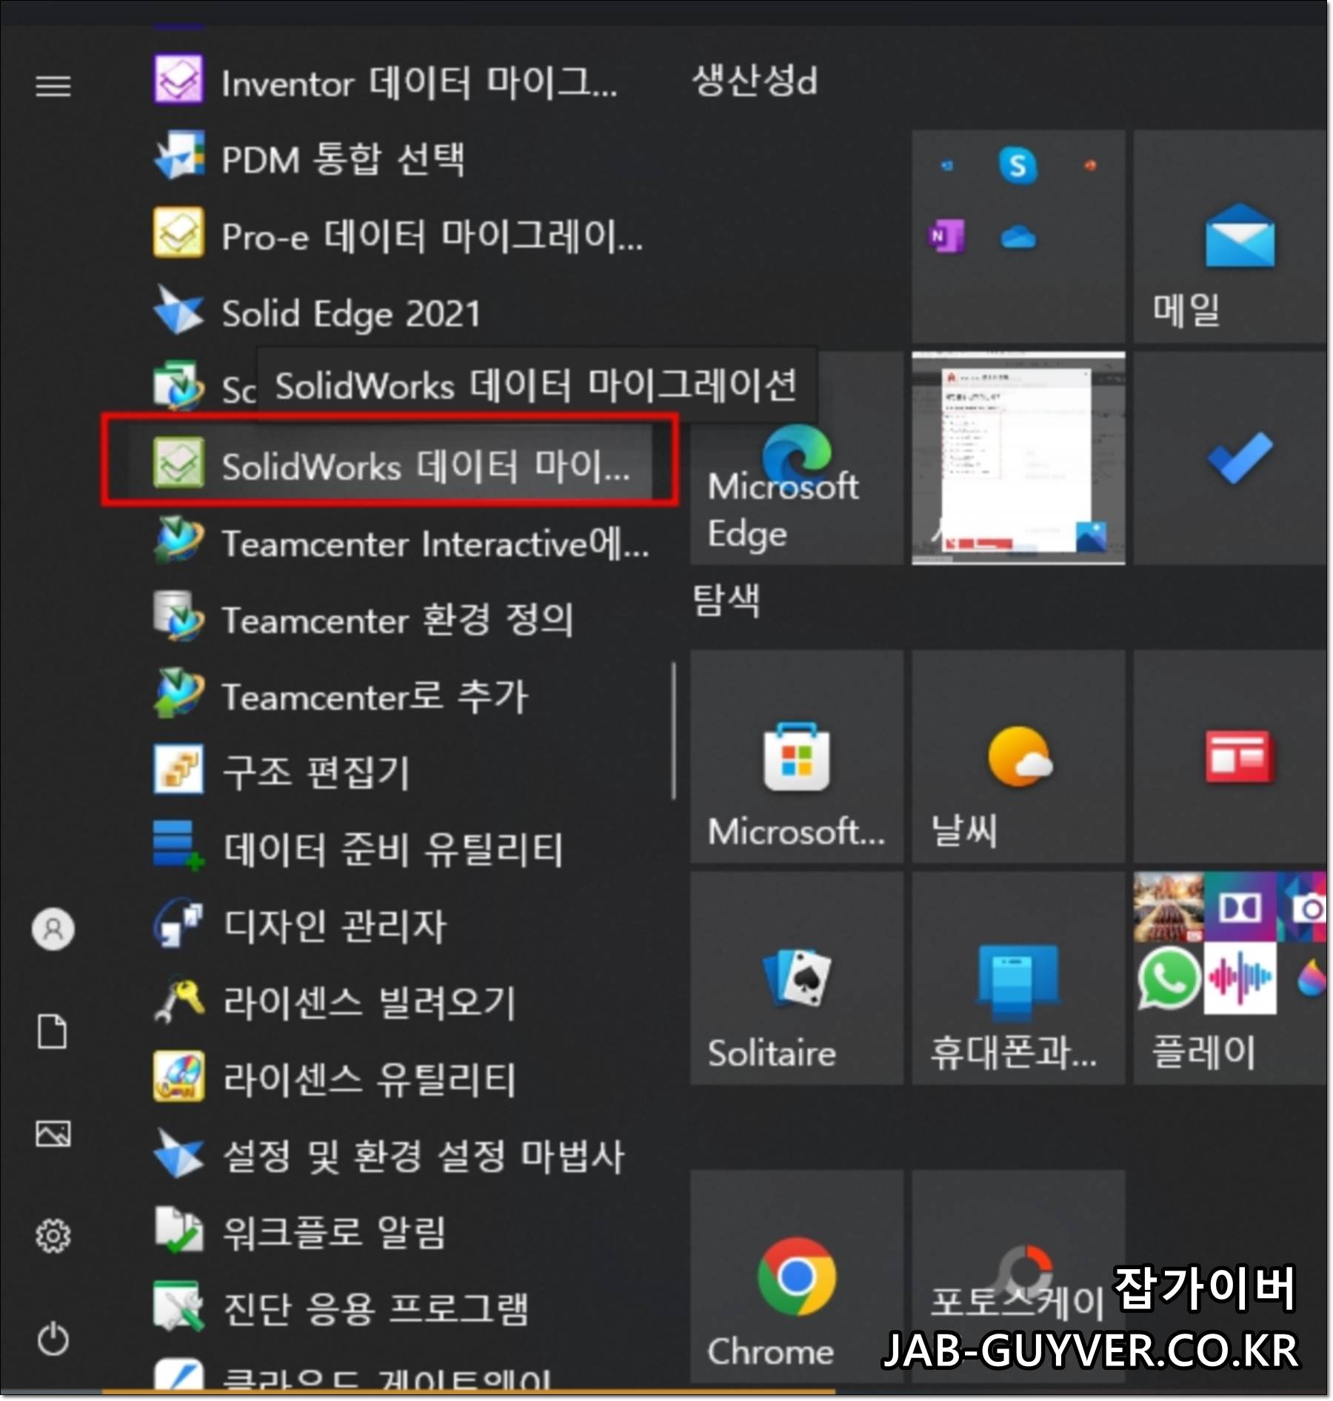The height and width of the screenshot is (1401, 1333).
Task: Launch Solid Edge 2021 icon
Action: pos(178,310)
